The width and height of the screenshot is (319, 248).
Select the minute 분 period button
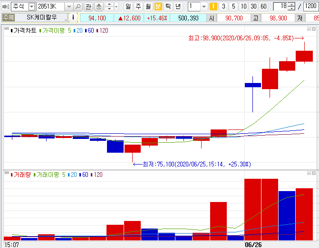click(x=158, y=7)
